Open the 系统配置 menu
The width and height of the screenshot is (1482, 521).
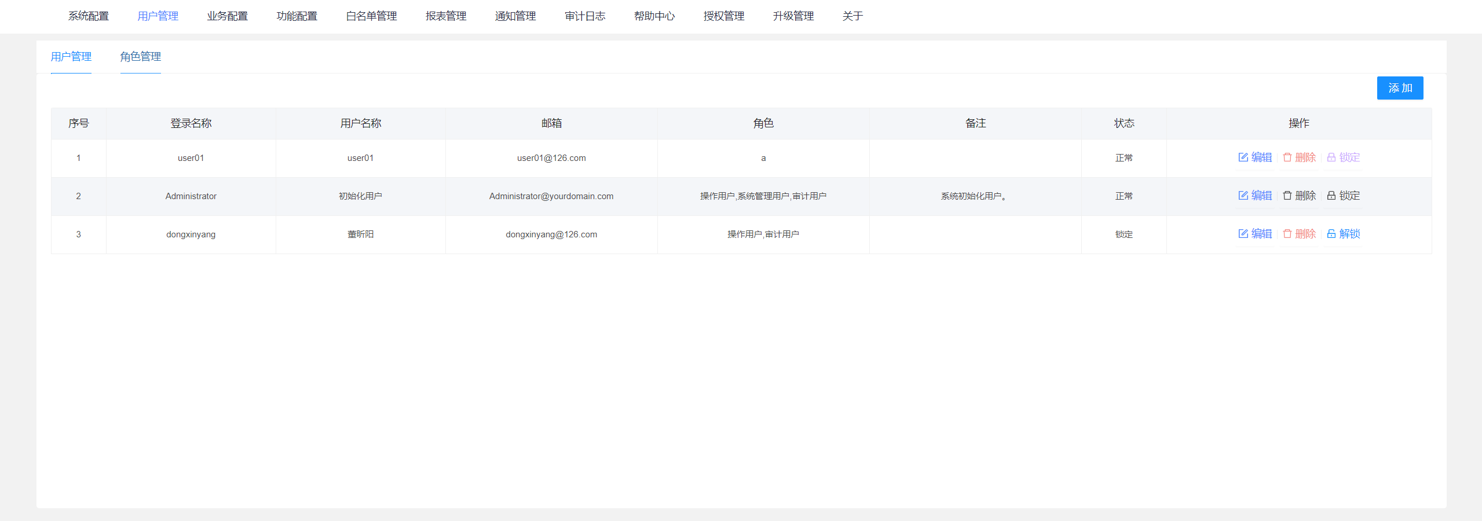[x=89, y=16]
